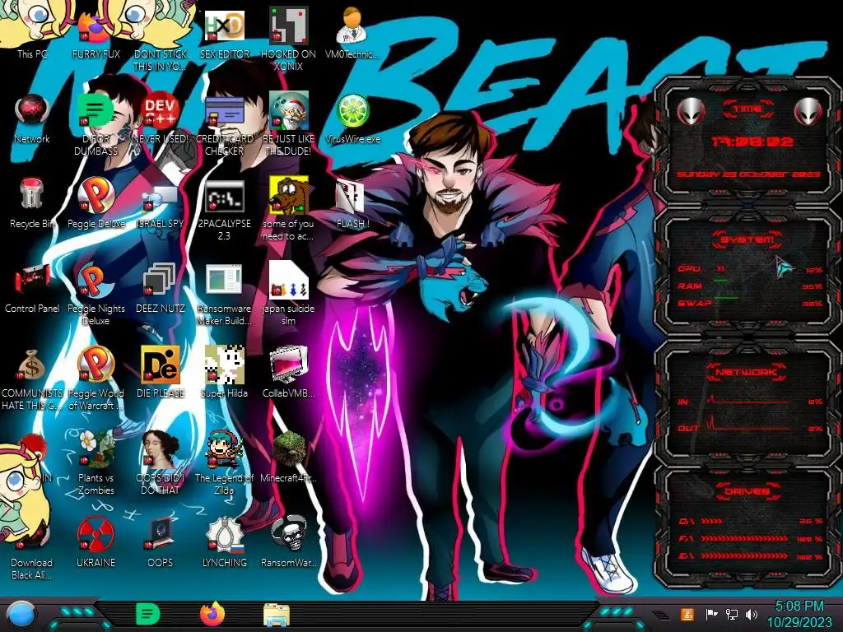Click the CPU usage row in System widget
Viewport: 843px width, 632px height.
pyautogui.click(x=751, y=269)
